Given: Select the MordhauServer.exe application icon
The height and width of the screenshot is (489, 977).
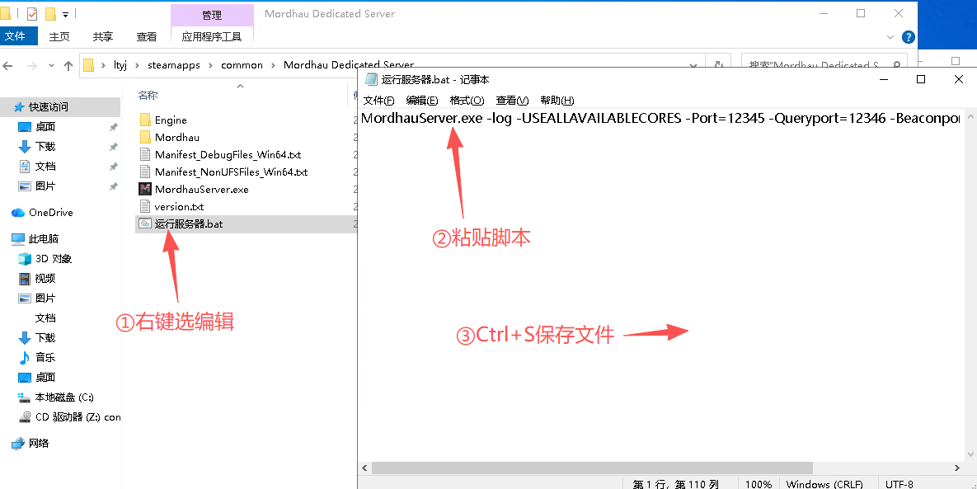Looking at the screenshot, I should point(145,190).
